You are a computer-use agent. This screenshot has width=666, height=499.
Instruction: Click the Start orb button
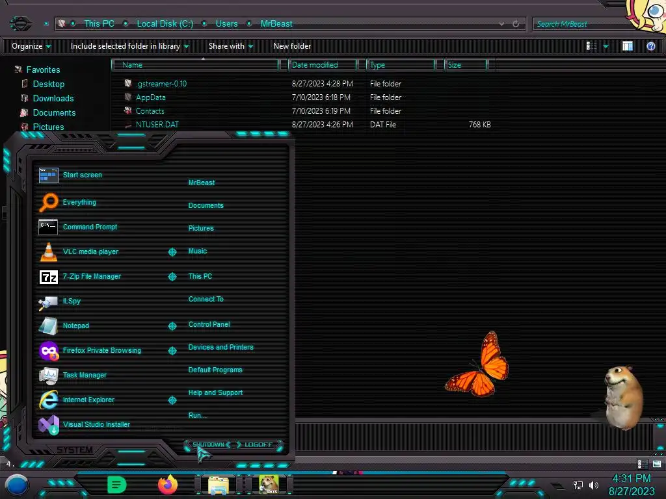17,485
